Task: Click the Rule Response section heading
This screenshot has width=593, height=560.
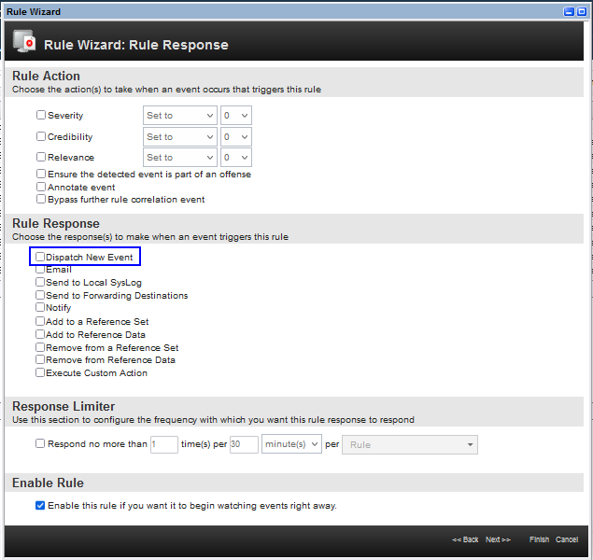Action: click(x=56, y=223)
